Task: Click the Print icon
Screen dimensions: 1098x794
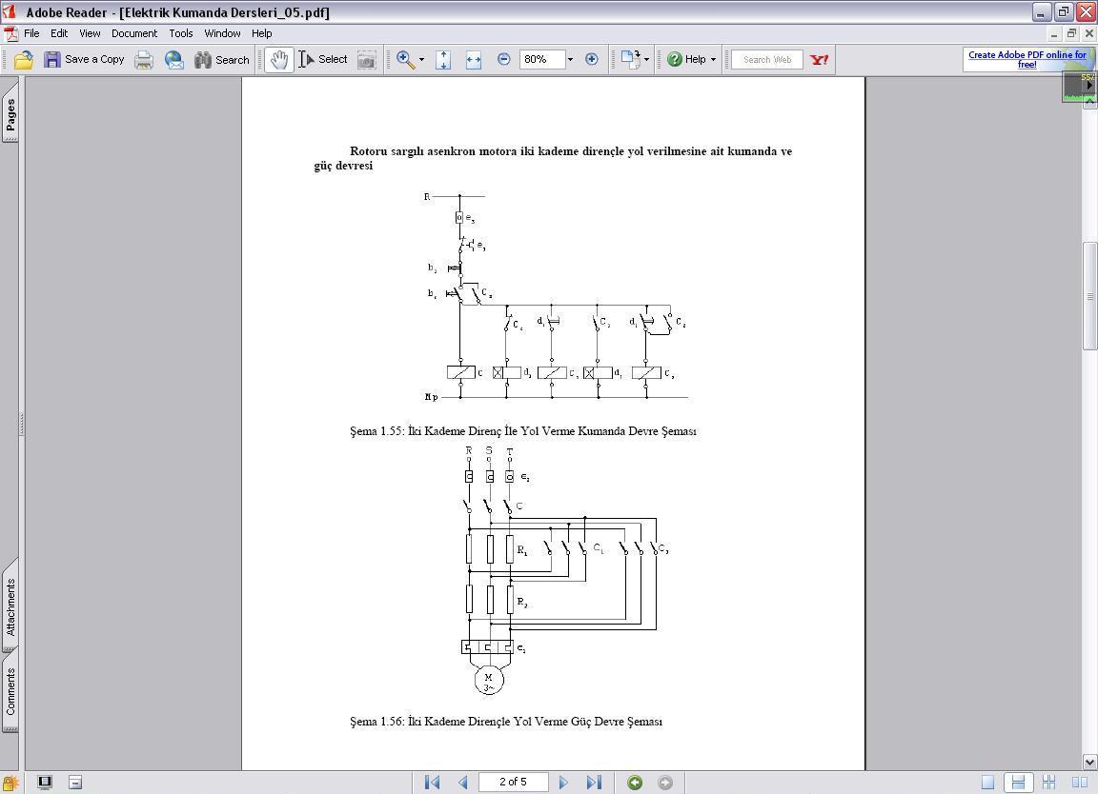Action: tap(144, 59)
